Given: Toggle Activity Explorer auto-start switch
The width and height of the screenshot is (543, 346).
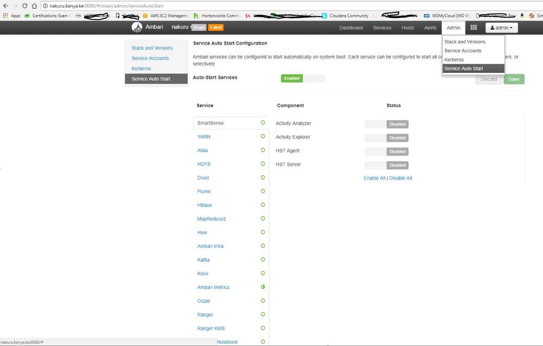Looking at the screenshot, I should [x=386, y=138].
